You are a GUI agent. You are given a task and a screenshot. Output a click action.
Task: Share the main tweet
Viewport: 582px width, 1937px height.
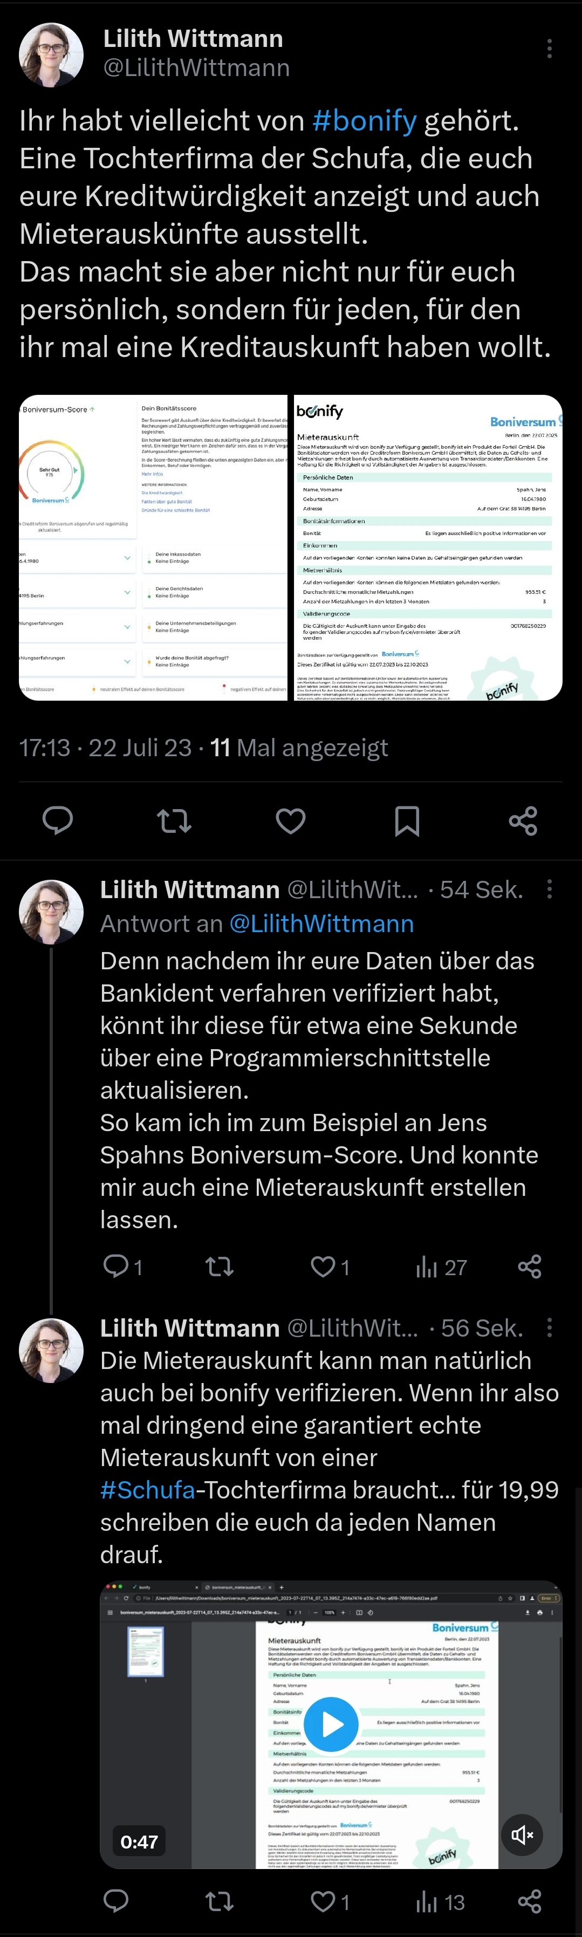click(x=523, y=820)
